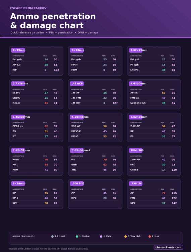Click the FMJ SX ammunition row
This screenshot has width=191, height=252.
pyautogui.click(x=154, y=98)
